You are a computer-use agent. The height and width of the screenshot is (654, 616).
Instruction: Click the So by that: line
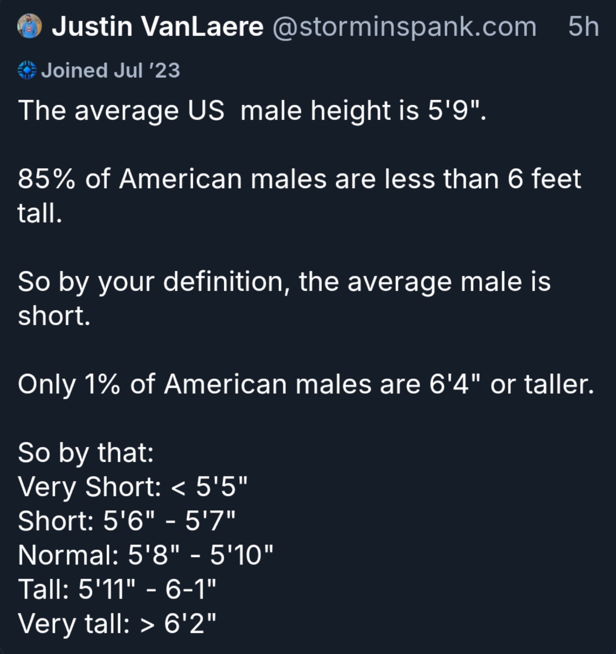(86, 453)
